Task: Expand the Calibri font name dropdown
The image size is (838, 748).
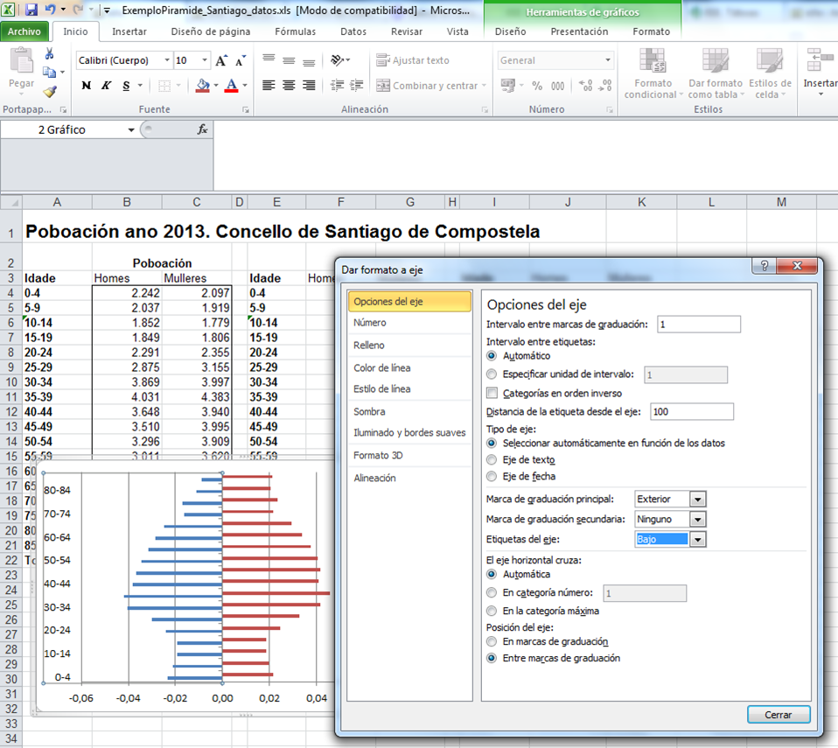Action: [x=166, y=61]
